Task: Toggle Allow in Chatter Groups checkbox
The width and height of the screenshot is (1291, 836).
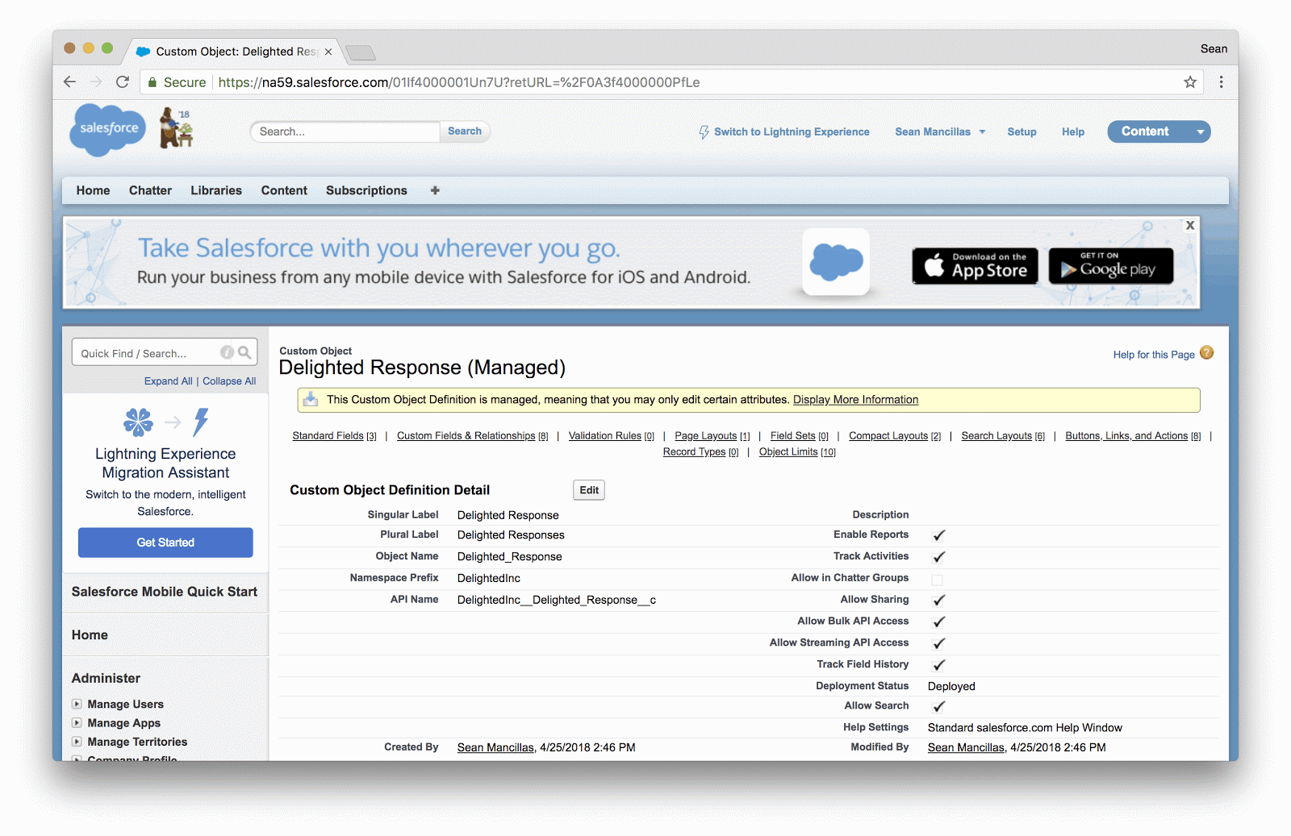Action: [937, 580]
